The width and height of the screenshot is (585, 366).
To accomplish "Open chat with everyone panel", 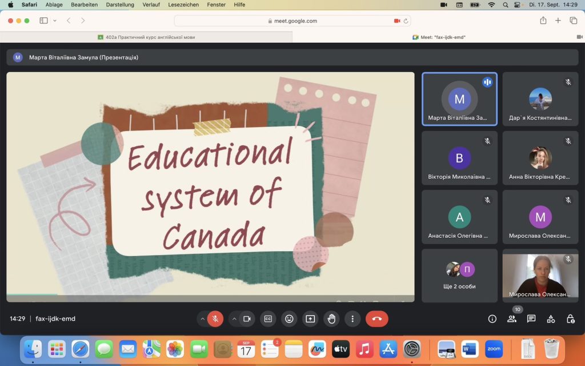I will [x=531, y=319].
